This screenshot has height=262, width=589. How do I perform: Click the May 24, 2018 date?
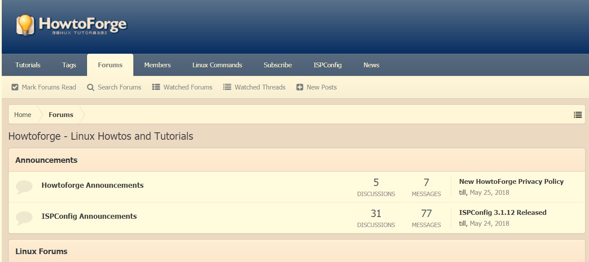point(489,224)
